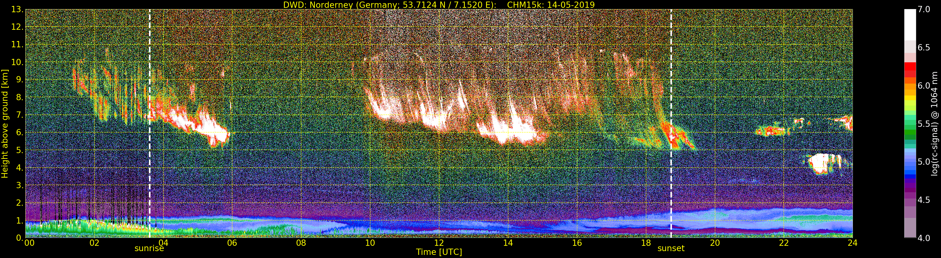Click the 'Height above ground [km]' axis label
Viewport: 941px width, 258px height.
(x=5, y=124)
